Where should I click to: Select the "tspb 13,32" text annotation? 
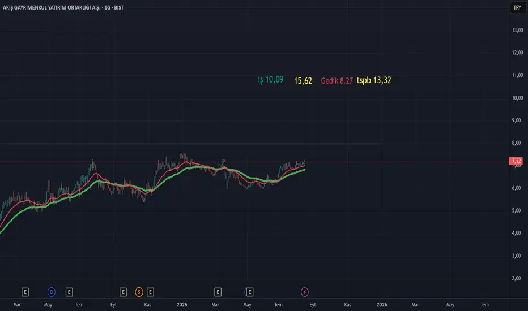[374, 80]
